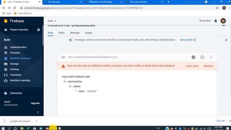Switch to Ohm web interface tab

(144, 2)
